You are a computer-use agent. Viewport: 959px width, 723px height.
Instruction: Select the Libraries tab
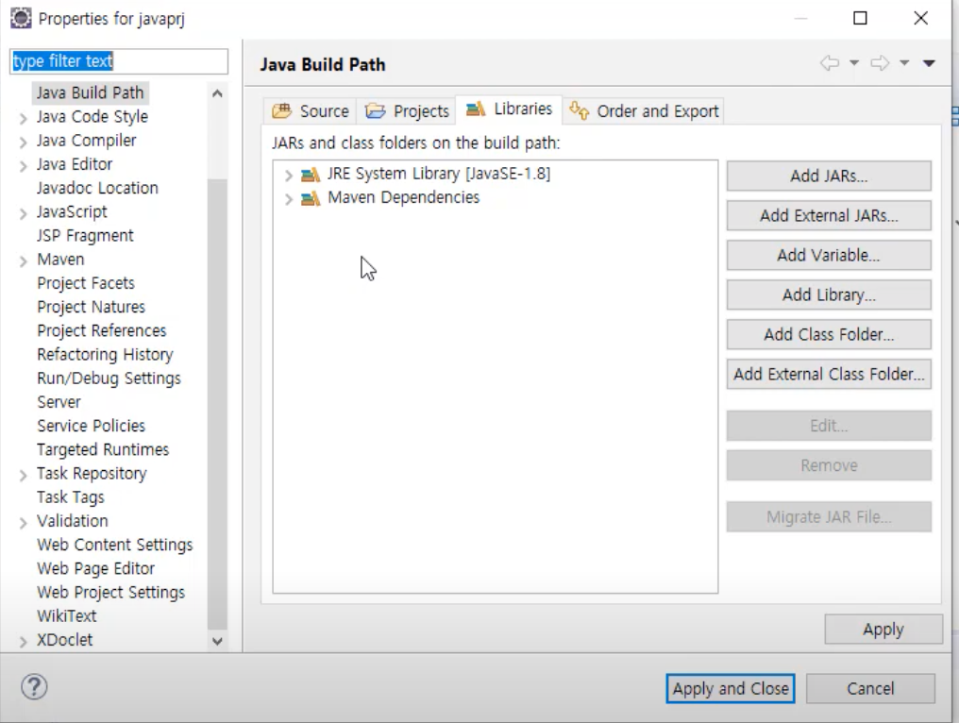[x=509, y=109]
